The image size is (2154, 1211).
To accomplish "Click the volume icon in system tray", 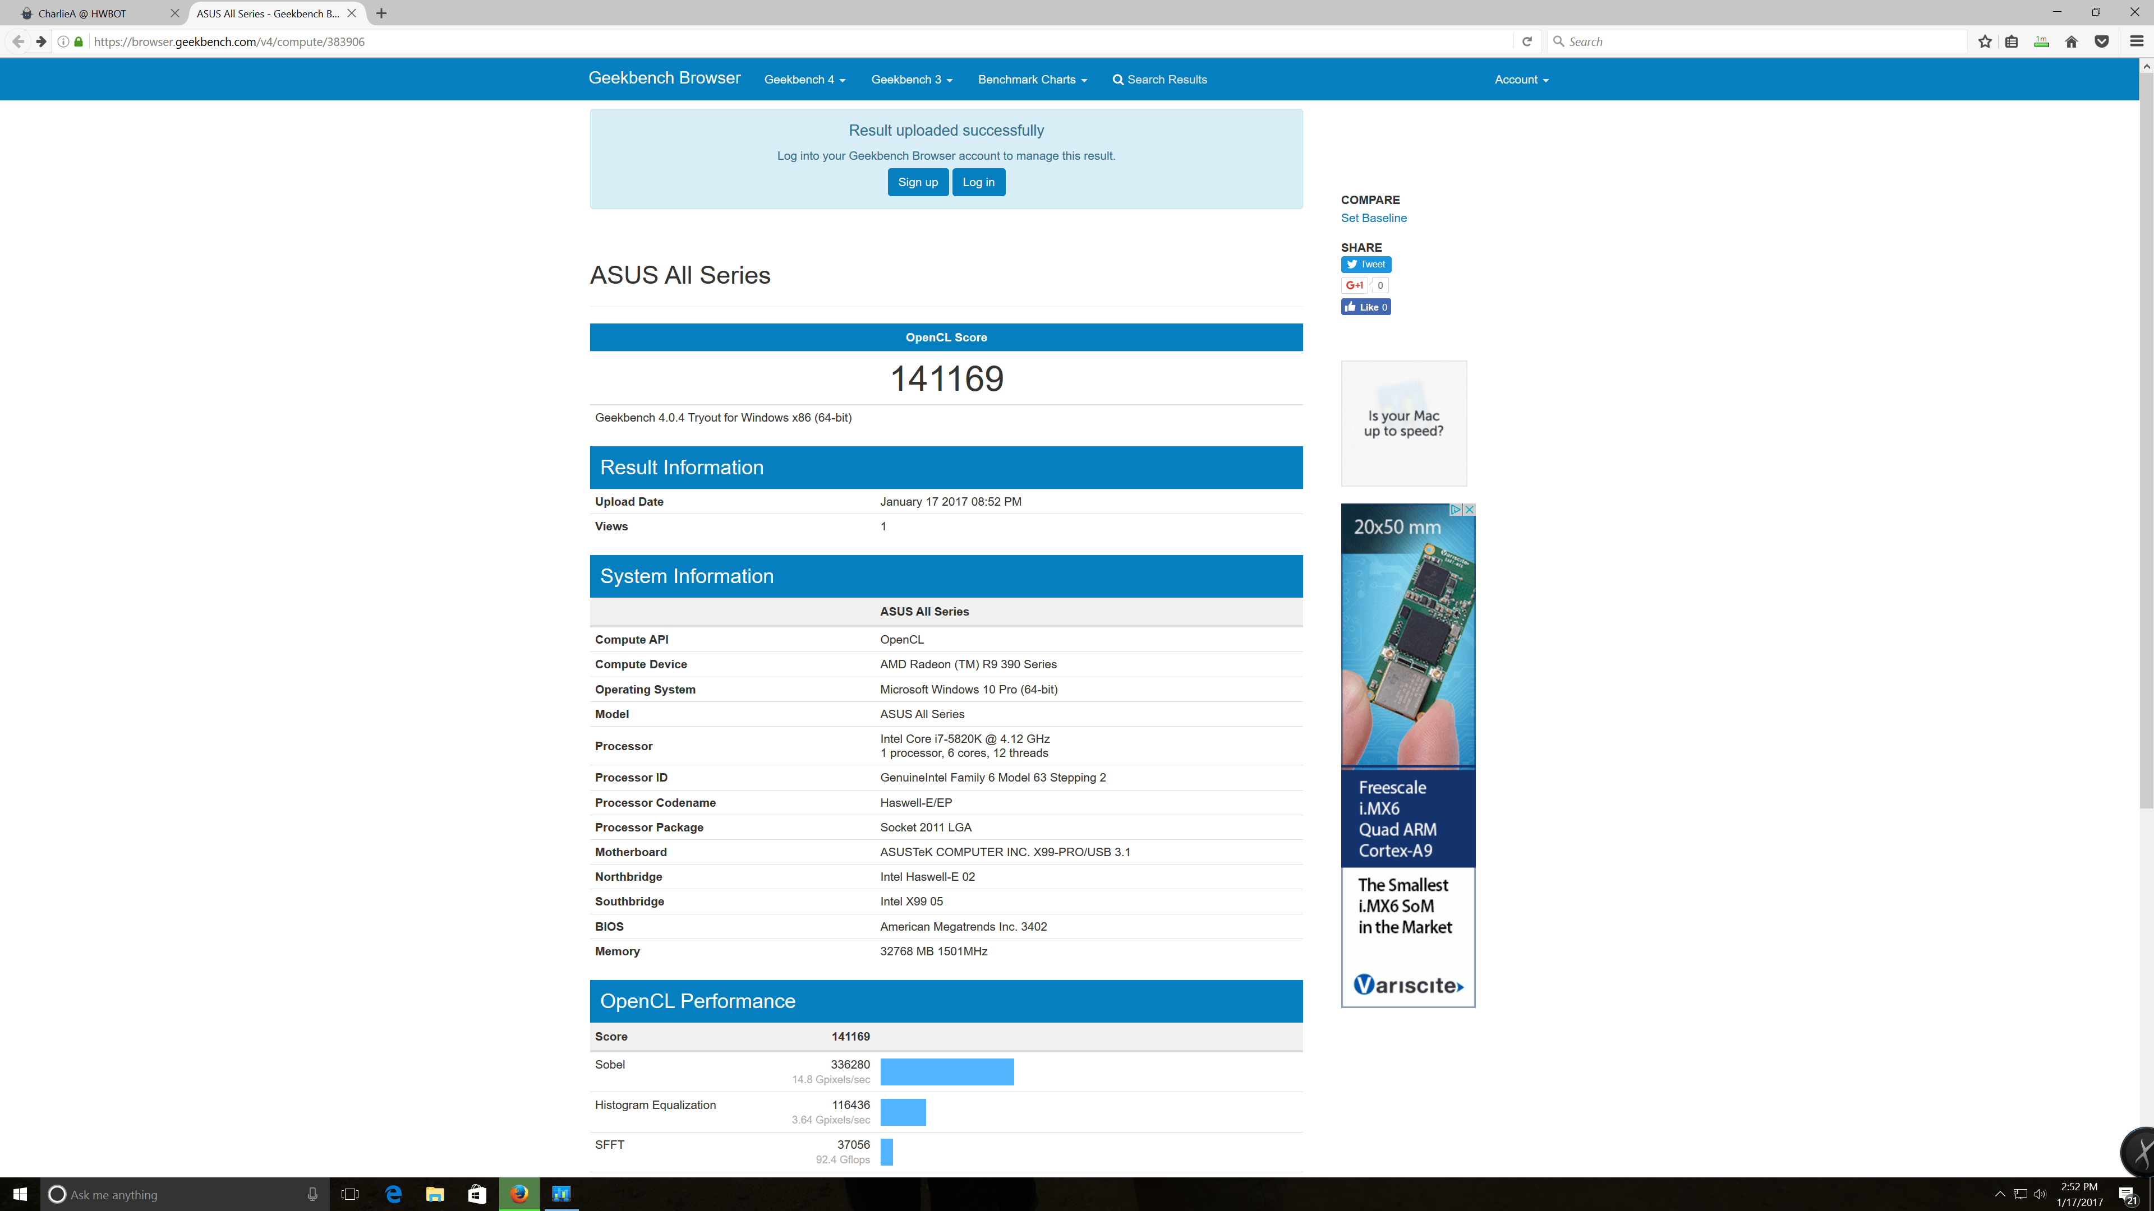I will coord(2040,1194).
